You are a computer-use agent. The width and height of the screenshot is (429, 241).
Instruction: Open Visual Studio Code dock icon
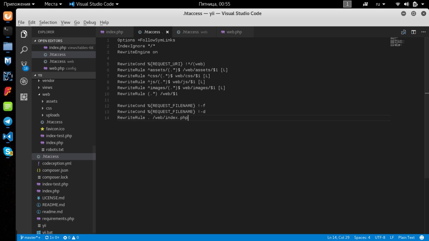point(8,136)
